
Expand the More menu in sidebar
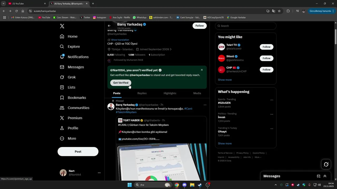(68, 139)
